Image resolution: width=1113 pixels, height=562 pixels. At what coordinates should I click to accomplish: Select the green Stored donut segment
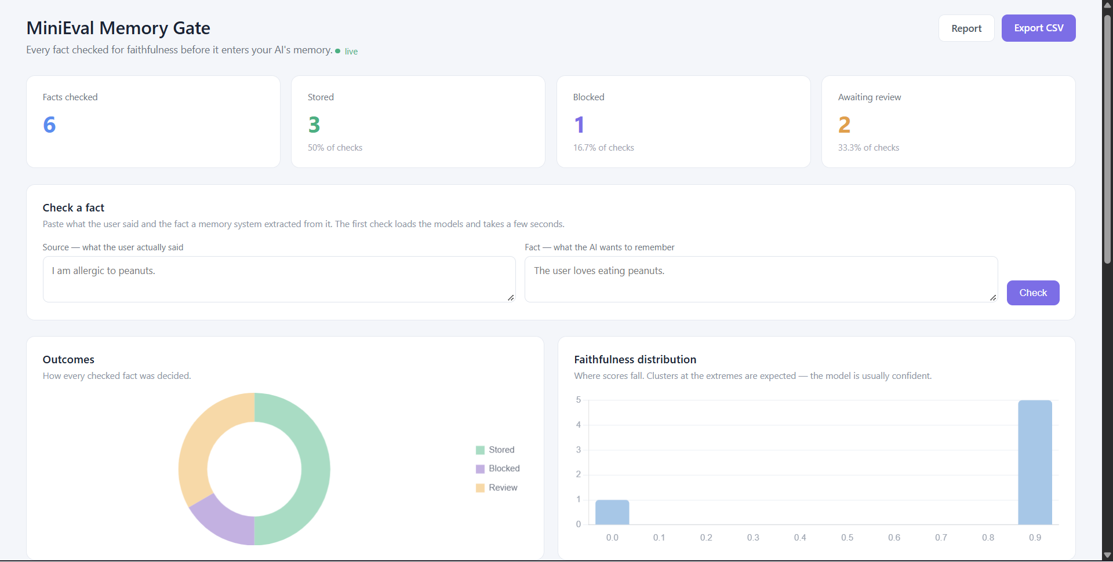[315, 469]
